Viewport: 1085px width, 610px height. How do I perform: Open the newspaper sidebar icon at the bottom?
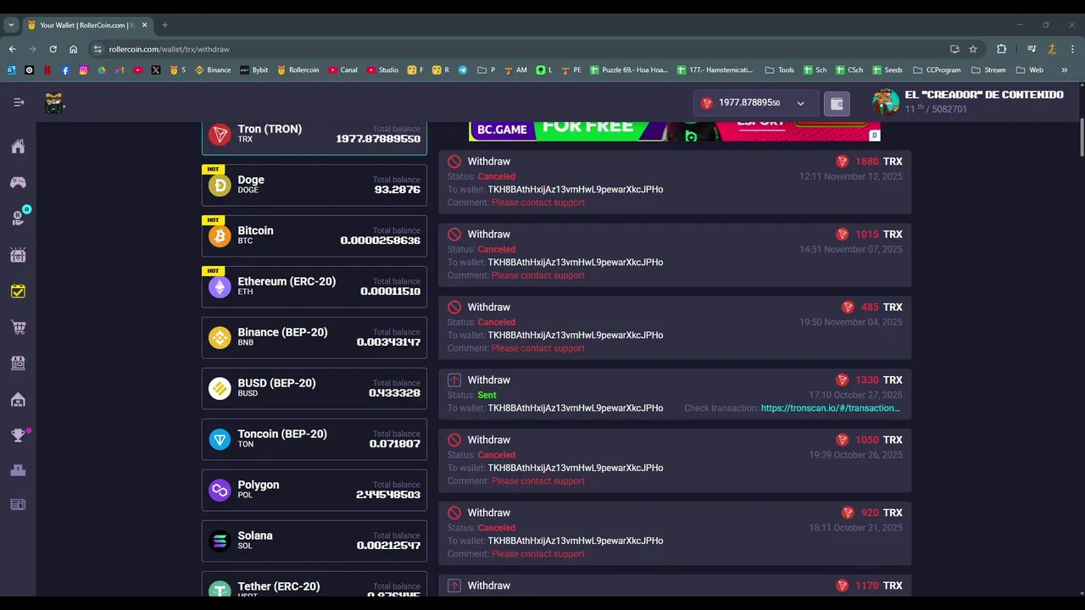[18, 505]
